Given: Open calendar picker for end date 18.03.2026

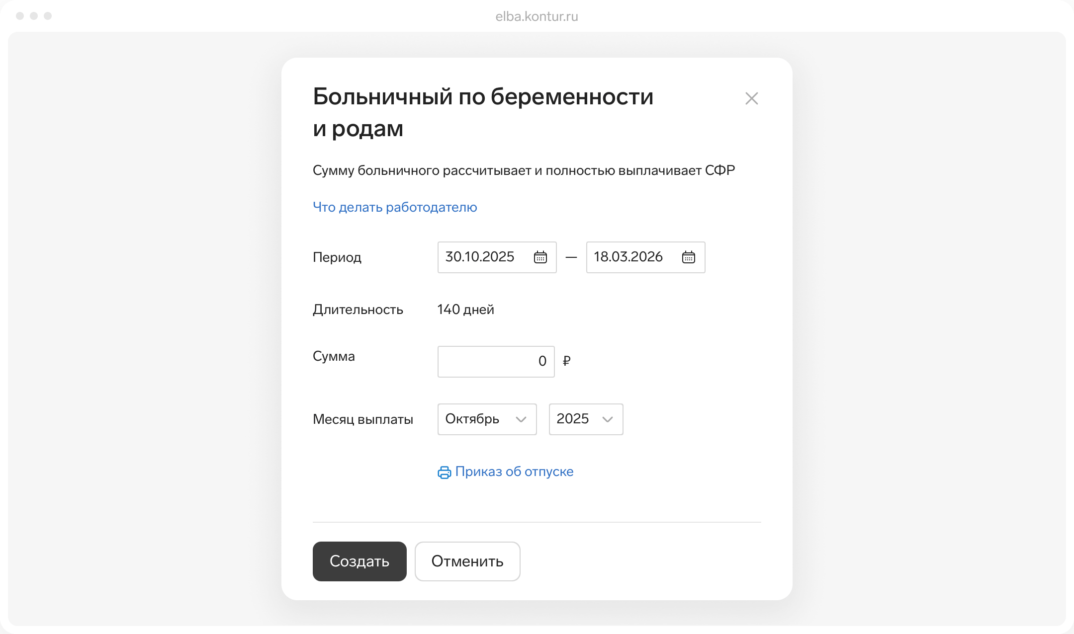Looking at the screenshot, I should [x=688, y=257].
